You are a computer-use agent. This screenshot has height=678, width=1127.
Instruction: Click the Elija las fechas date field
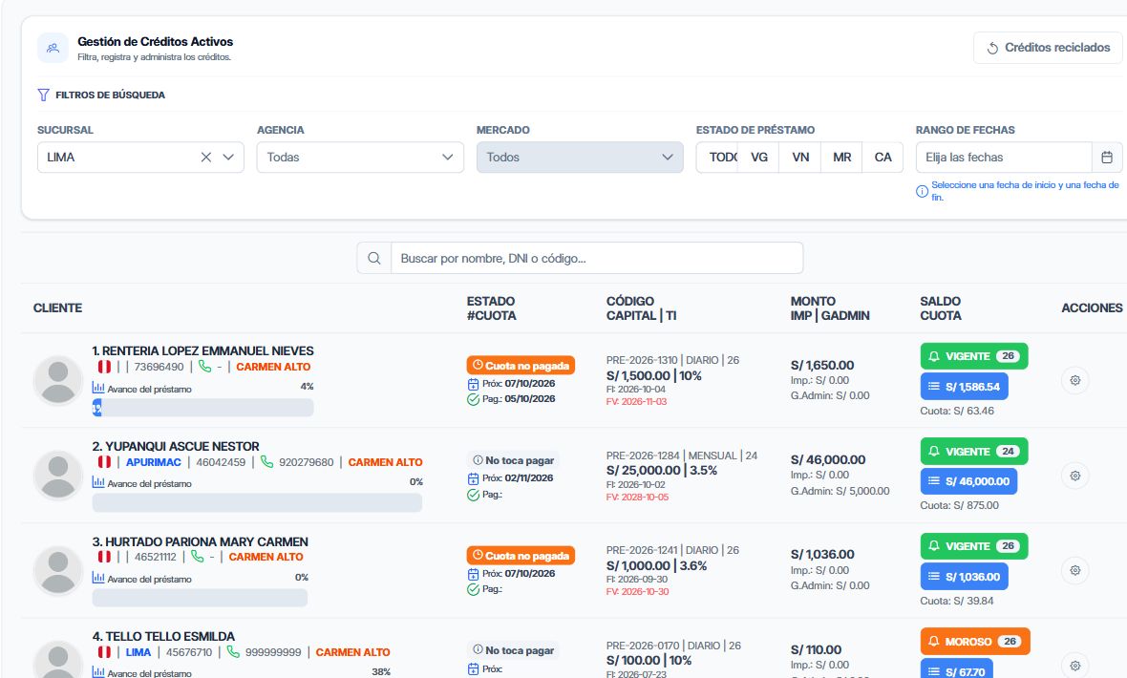point(1004,158)
